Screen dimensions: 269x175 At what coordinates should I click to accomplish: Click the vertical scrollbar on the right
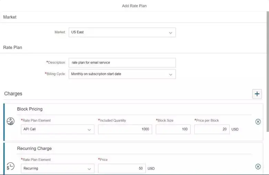[268, 72]
